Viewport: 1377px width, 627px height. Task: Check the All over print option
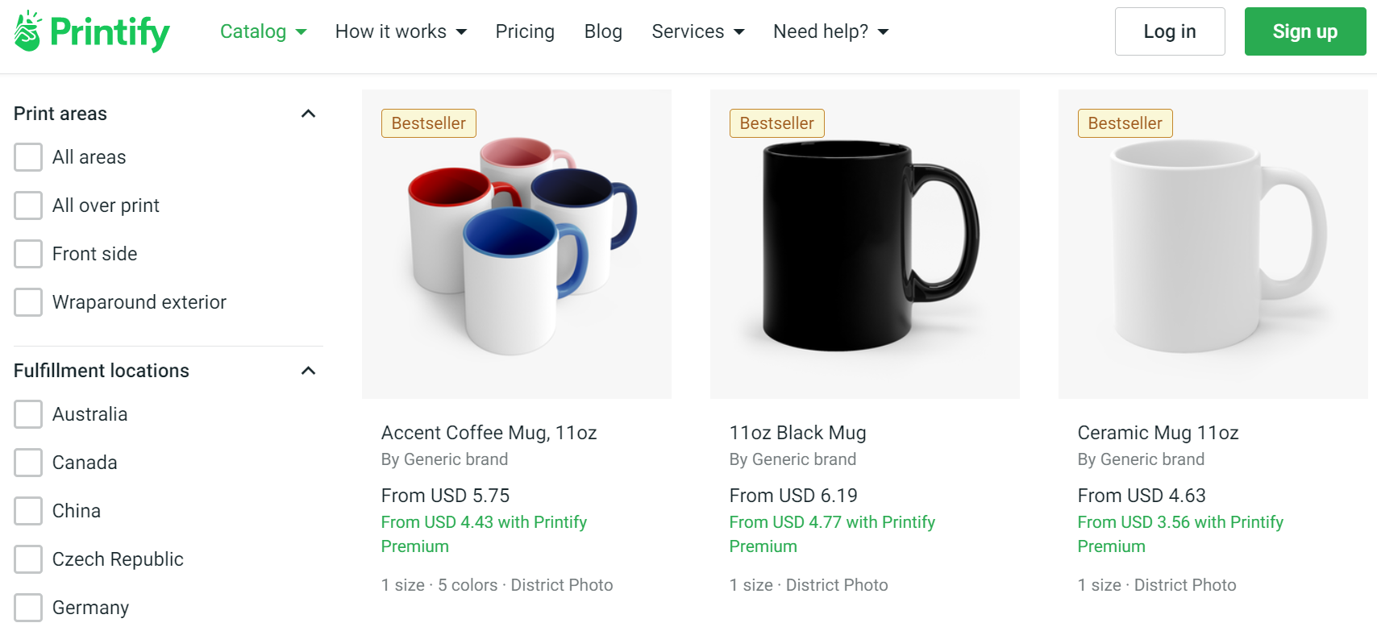click(28, 206)
